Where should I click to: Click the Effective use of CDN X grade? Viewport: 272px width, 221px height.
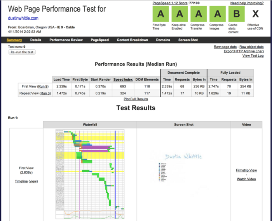tap(255, 14)
